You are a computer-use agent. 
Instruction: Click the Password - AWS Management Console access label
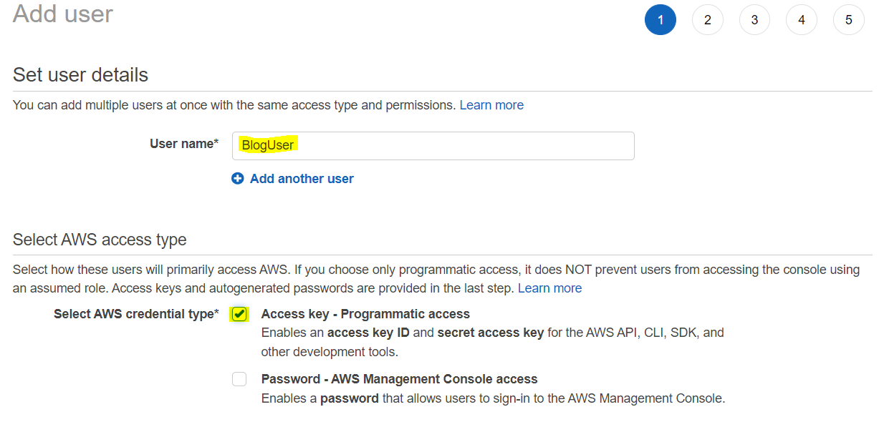pyautogui.click(x=399, y=379)
